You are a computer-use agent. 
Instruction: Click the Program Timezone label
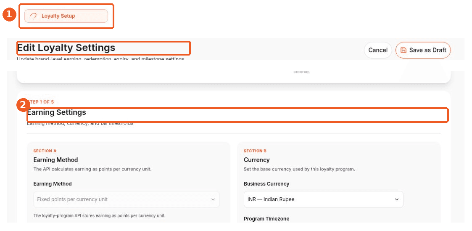(266, 219)
